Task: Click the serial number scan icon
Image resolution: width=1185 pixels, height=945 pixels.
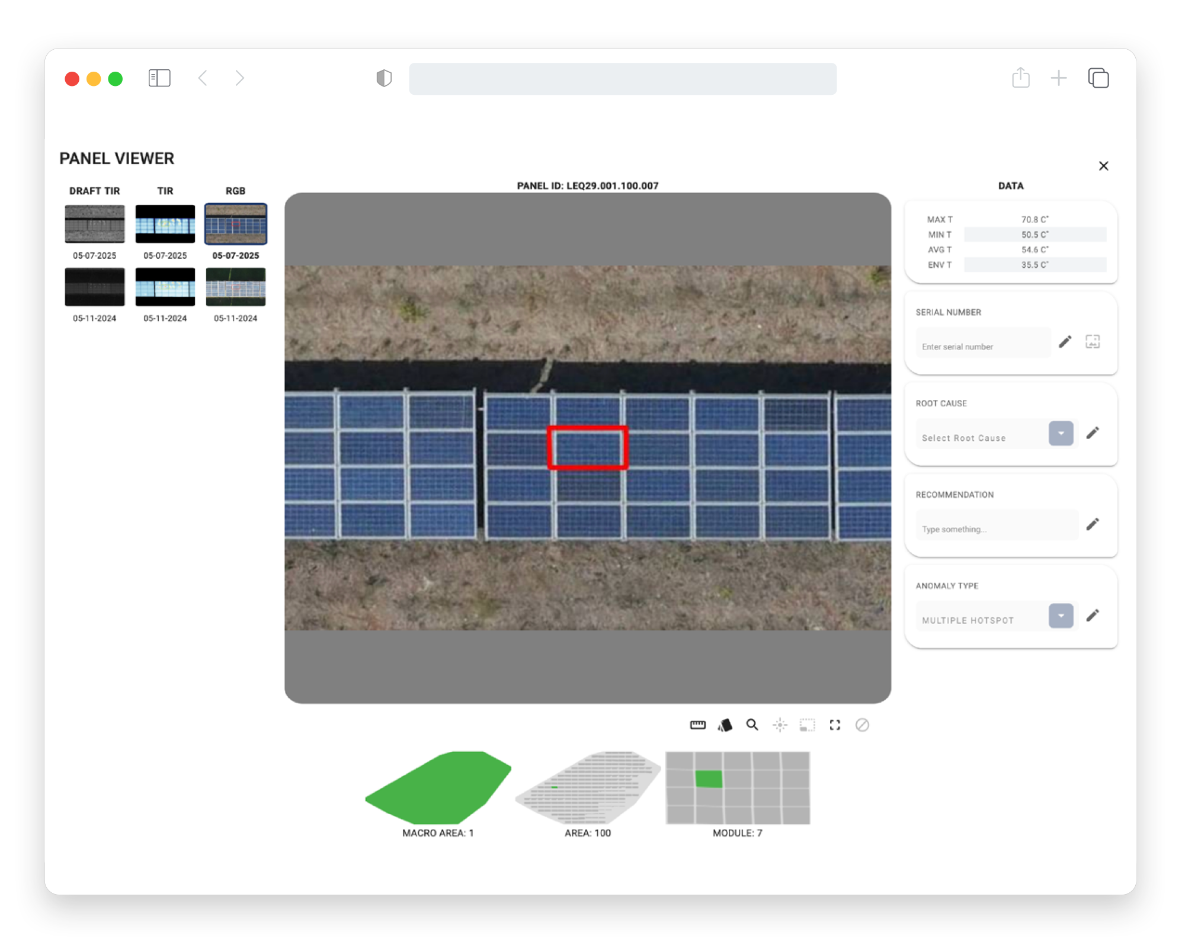Action: [1093, 342]
